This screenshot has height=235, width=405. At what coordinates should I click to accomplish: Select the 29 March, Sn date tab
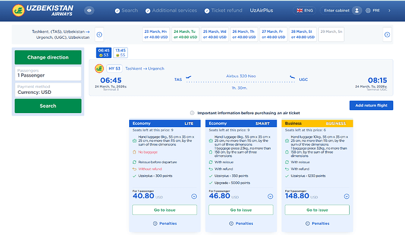[332, 35]
